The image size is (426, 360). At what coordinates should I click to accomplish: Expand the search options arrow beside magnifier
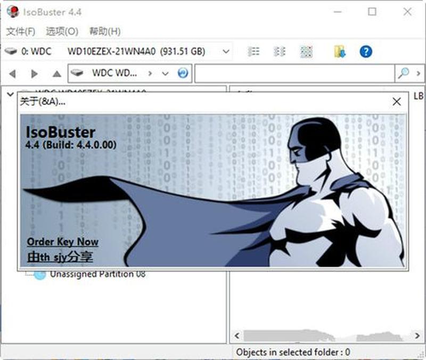tap(419, 73)
